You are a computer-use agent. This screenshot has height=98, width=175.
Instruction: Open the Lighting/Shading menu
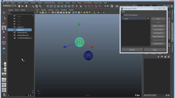[49, 3]
